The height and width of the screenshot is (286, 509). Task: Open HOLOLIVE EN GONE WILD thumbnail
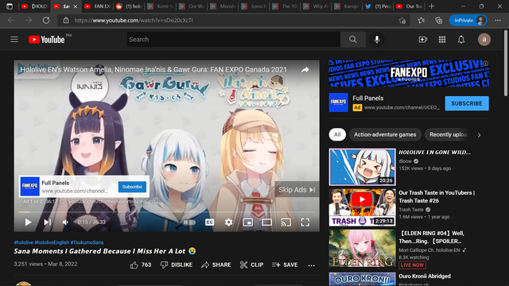tap(363, 167)
